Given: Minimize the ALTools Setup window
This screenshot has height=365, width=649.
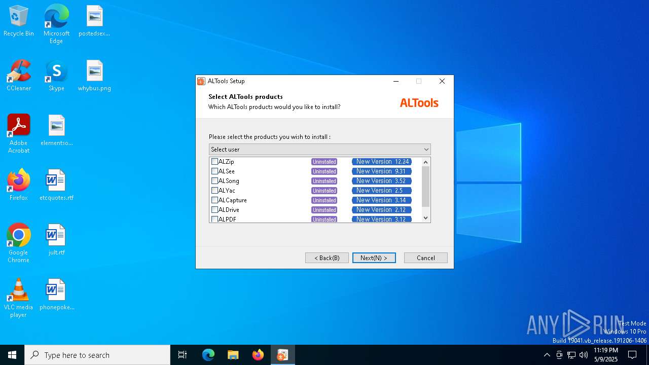Looking at the screenshot, I should coord(396,81).
